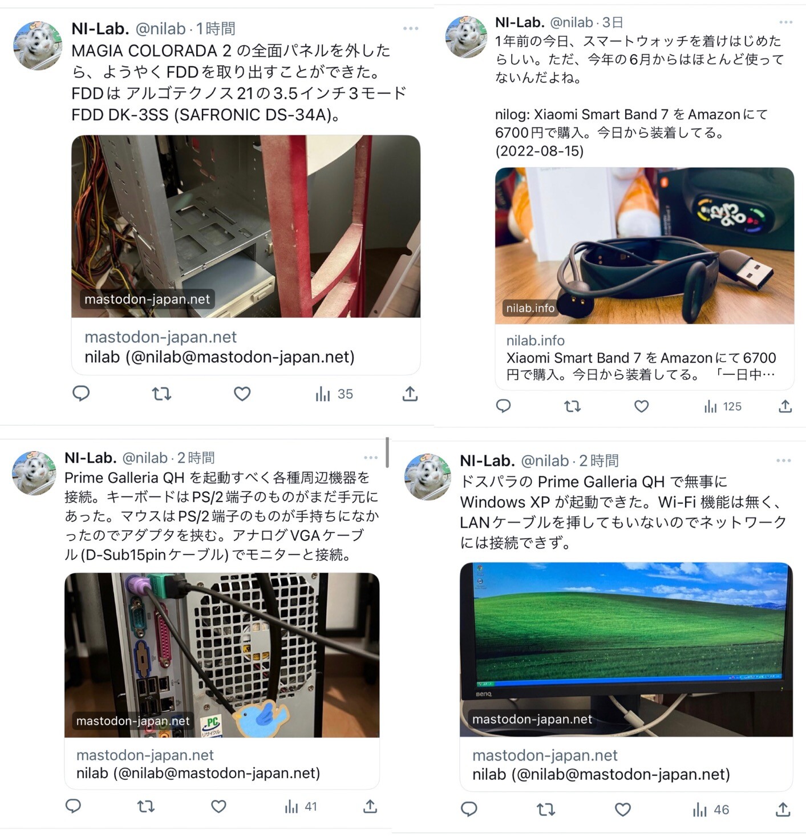Open the @nilab handle on 3日 tweet
This screenshot has width=806, height=837.
point(571,23)
